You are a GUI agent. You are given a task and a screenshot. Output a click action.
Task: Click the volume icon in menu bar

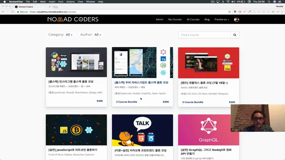pos(233,1)
